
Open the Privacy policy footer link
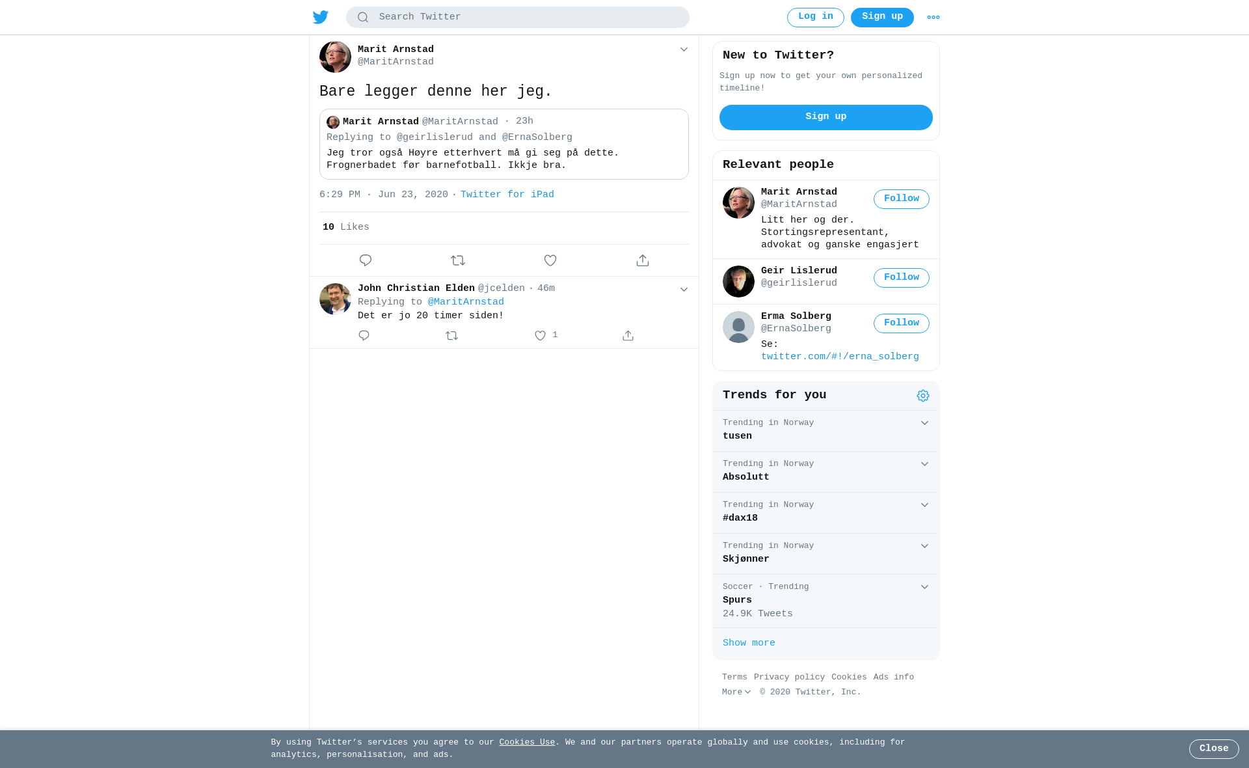789,677
